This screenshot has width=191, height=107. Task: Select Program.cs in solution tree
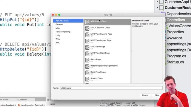(x=176, y=56)
